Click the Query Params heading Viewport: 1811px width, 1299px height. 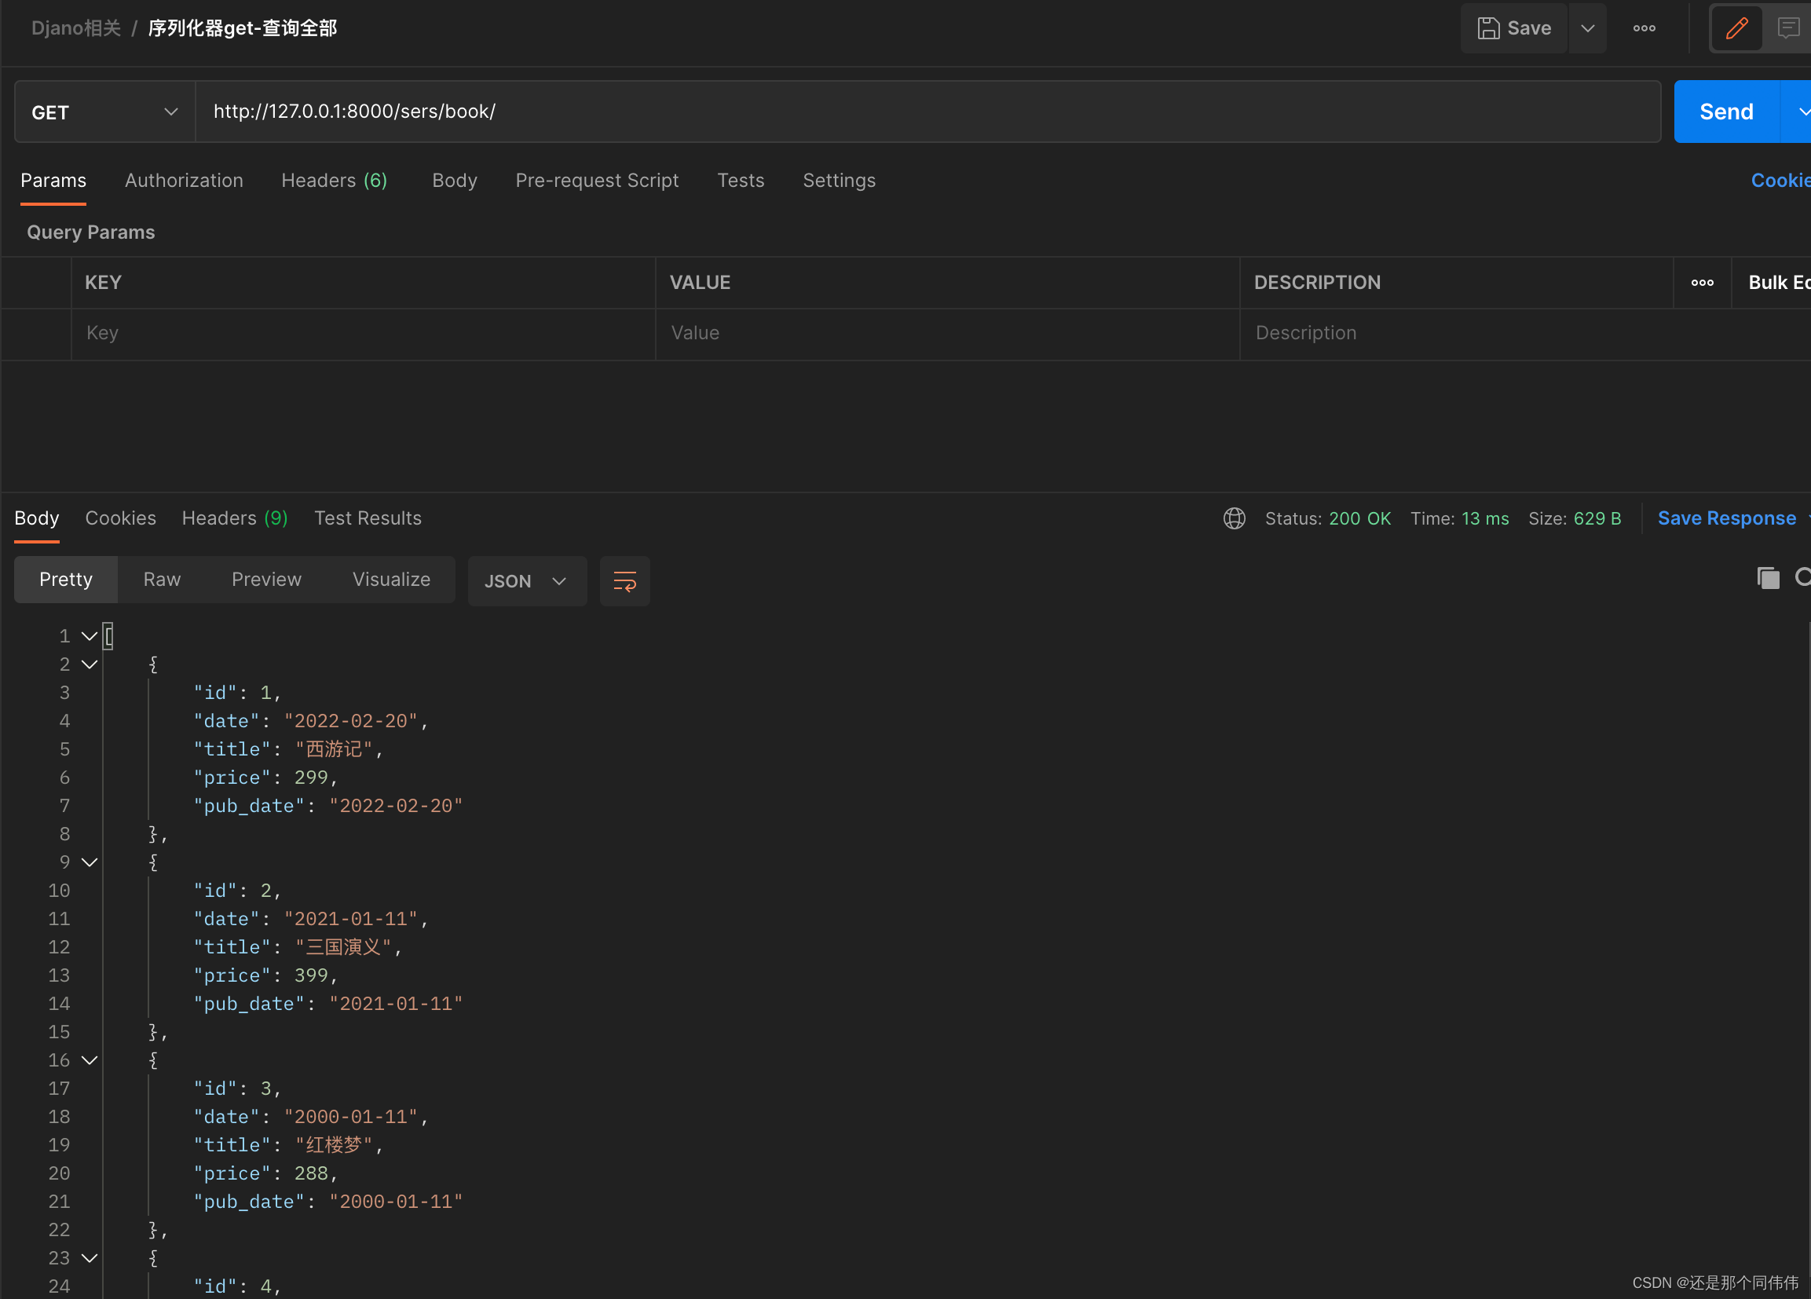91,232
